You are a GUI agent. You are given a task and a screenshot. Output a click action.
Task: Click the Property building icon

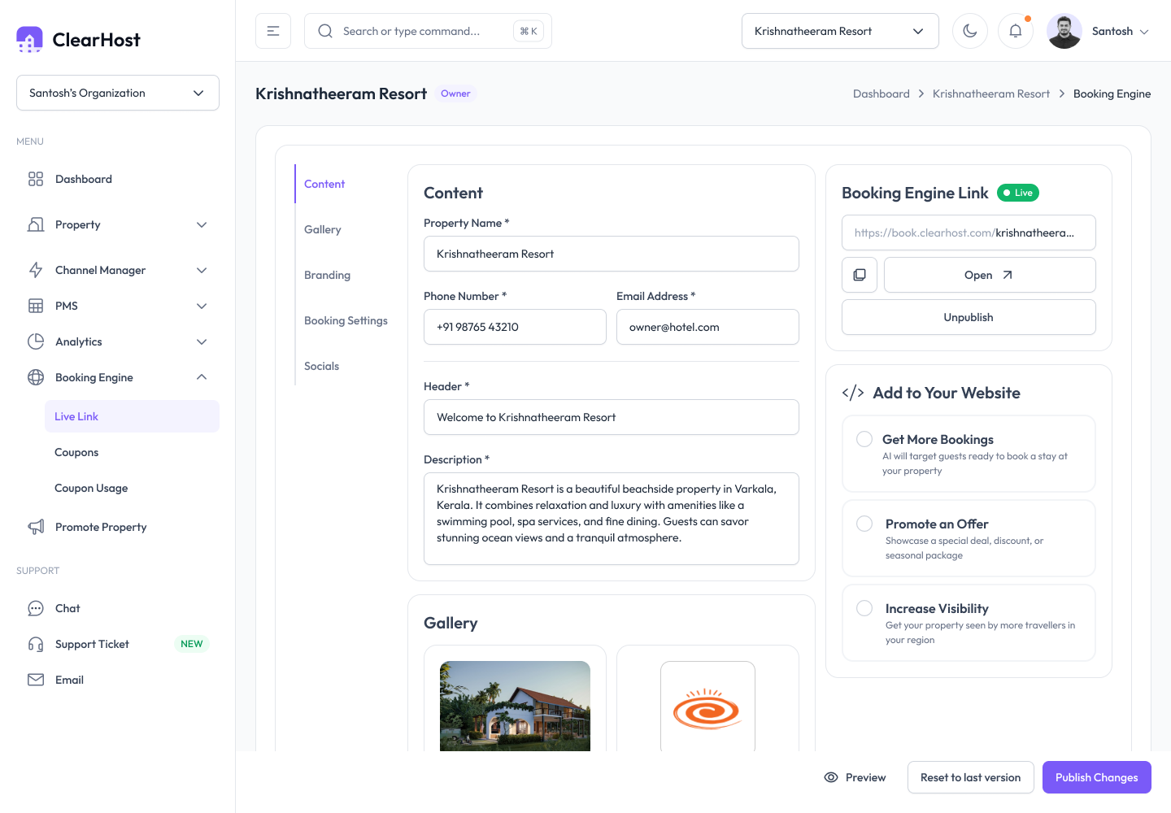[x=36, y=224]
